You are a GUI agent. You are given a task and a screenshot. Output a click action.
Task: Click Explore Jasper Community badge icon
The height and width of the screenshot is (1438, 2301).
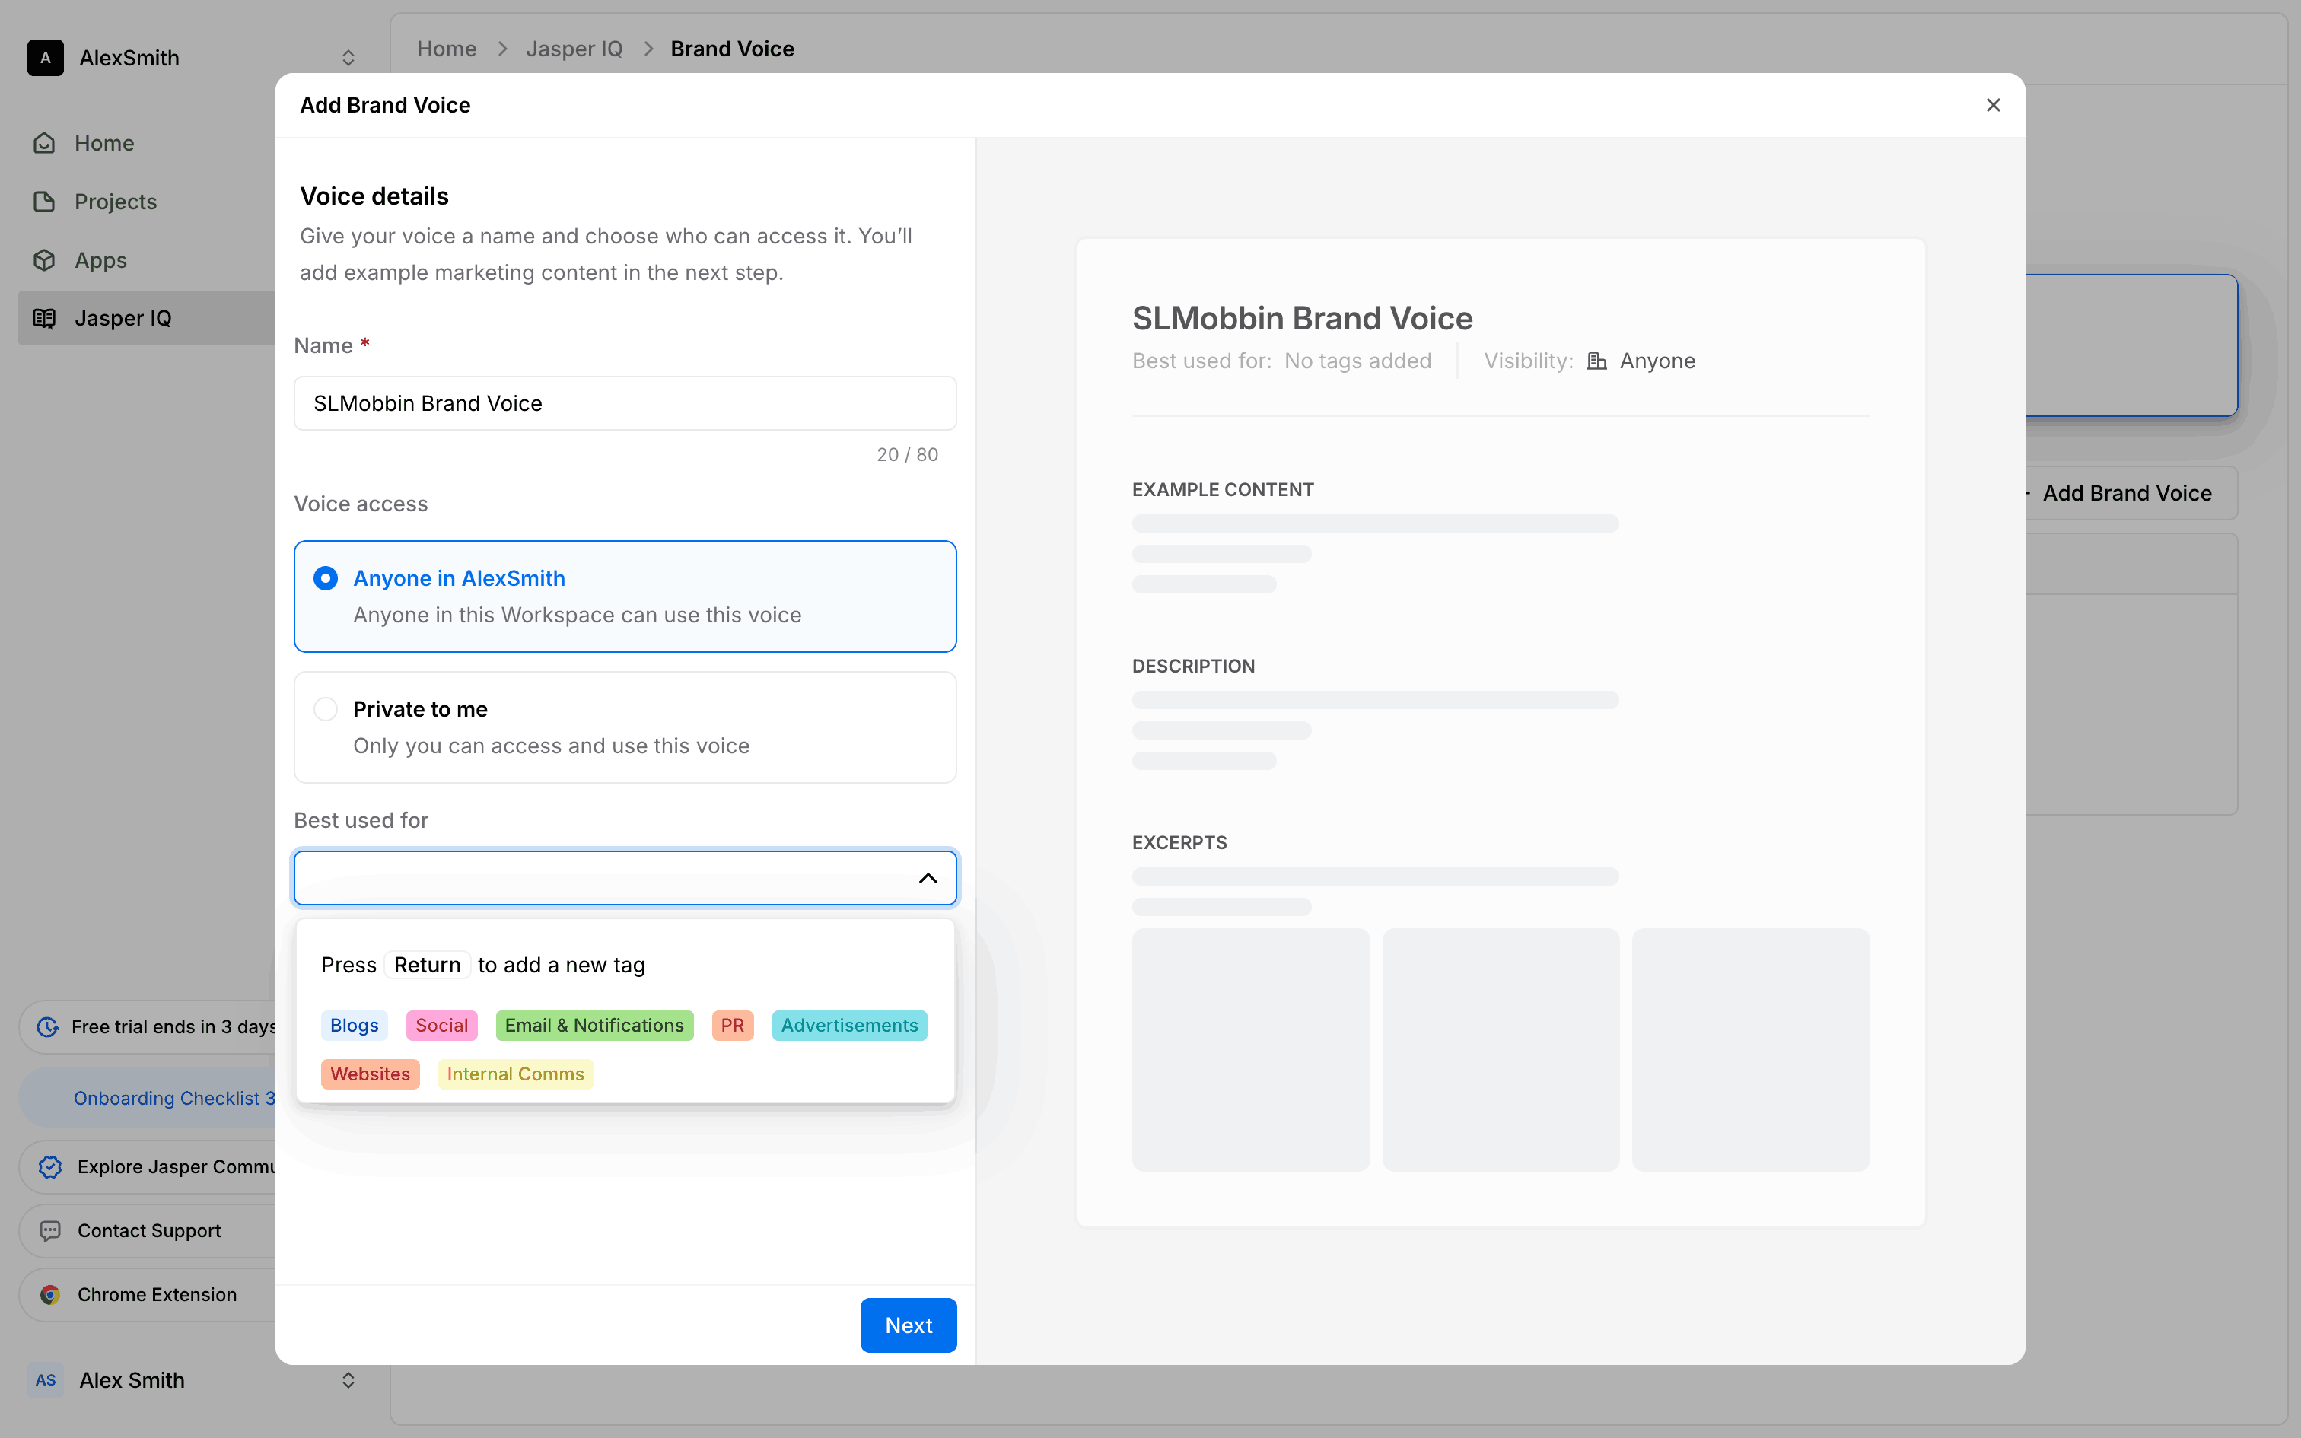click(x=50, y=1167)
